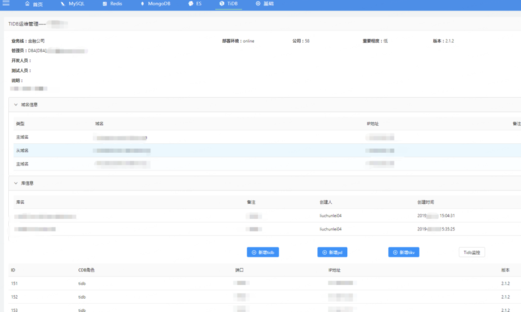Screen dimensions: 521x312
Task: Click the home icon beside 首页
Action: [x=27, y=4]
